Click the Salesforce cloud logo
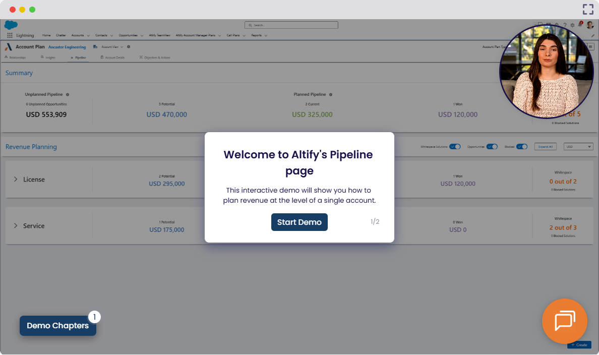This screenshot has height=355, width=599. 11,25
